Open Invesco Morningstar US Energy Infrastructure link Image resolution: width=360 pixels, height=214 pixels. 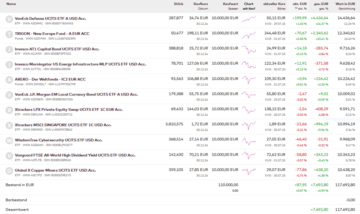click(x=80, y=64)
